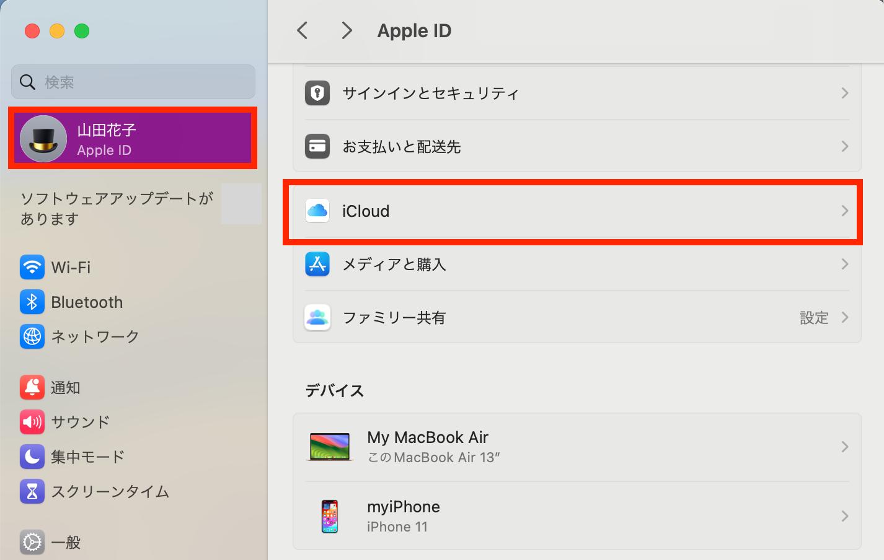The width and height of the screenshot is (884, 560).
Task: Open メディアと購入 via the App Store icon
Action: click(317, 264)
